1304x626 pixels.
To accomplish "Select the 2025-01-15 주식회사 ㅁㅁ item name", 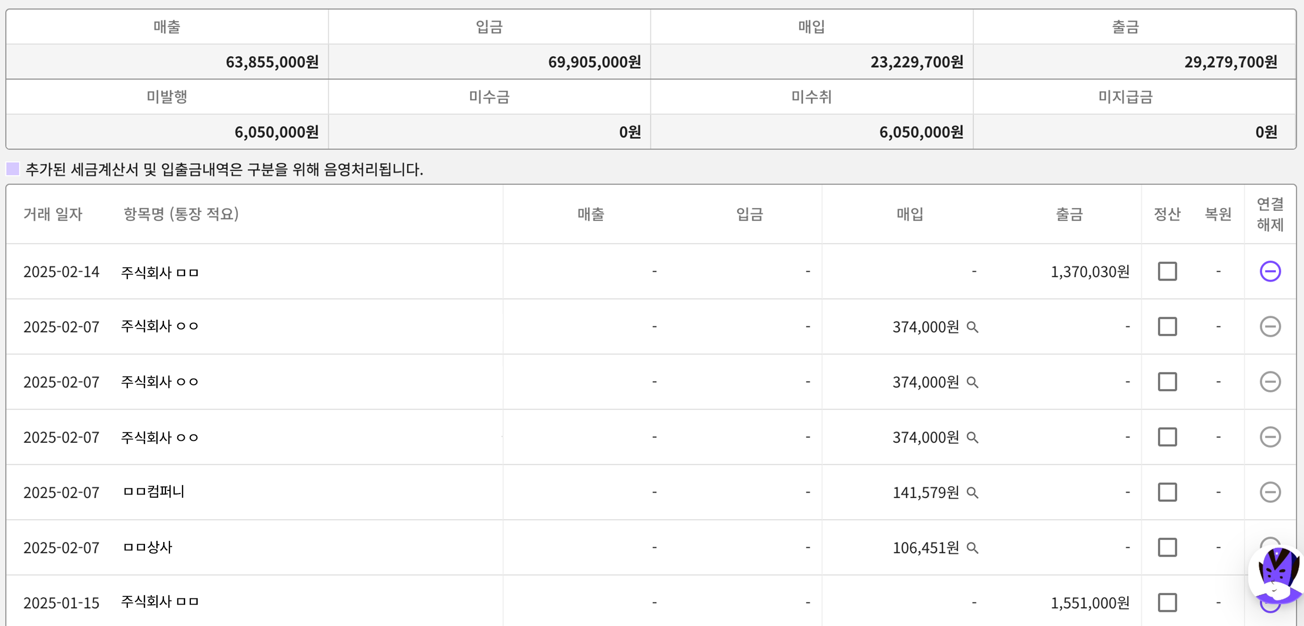I will tap(160, 601).
